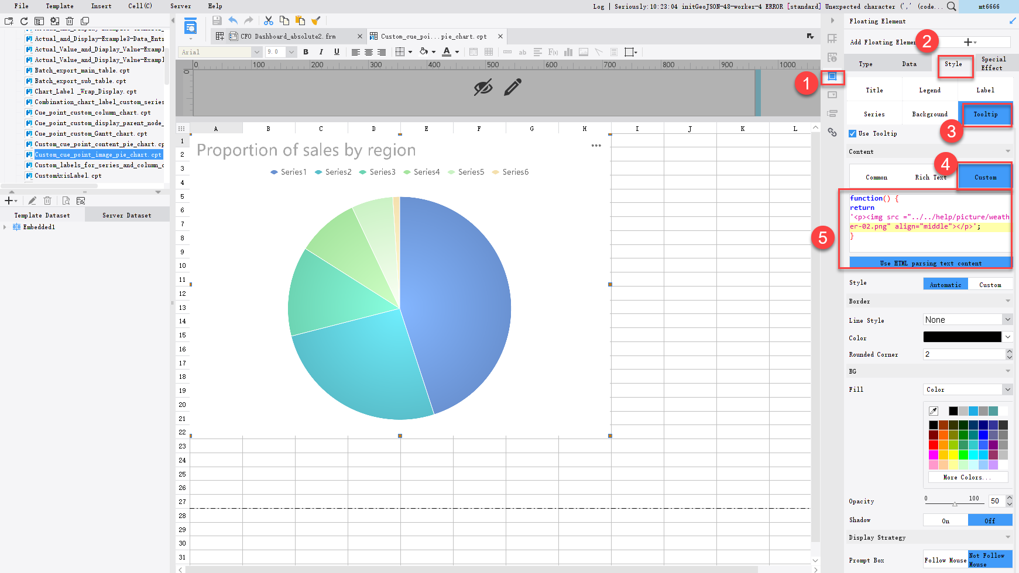This screenshot has width=1019, height=573.
Task: Select the Rich Text content mode
Action: pyautogui.click(x=931, y=177)
